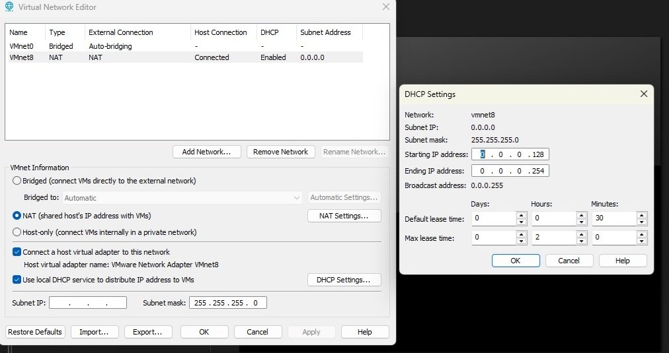Toggle Use local DHCP service checkbox
The height and width of the screenshot is (353, 669).
pyautogui.click(x=17, y=280)
